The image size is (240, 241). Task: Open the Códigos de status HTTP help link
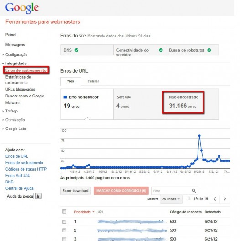26,169
